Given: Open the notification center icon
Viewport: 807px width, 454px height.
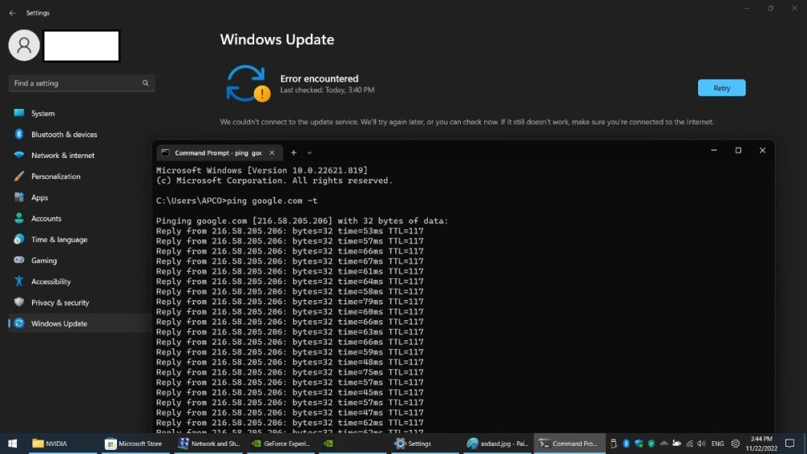Looking at the screenshot, I should click(789, 444).
